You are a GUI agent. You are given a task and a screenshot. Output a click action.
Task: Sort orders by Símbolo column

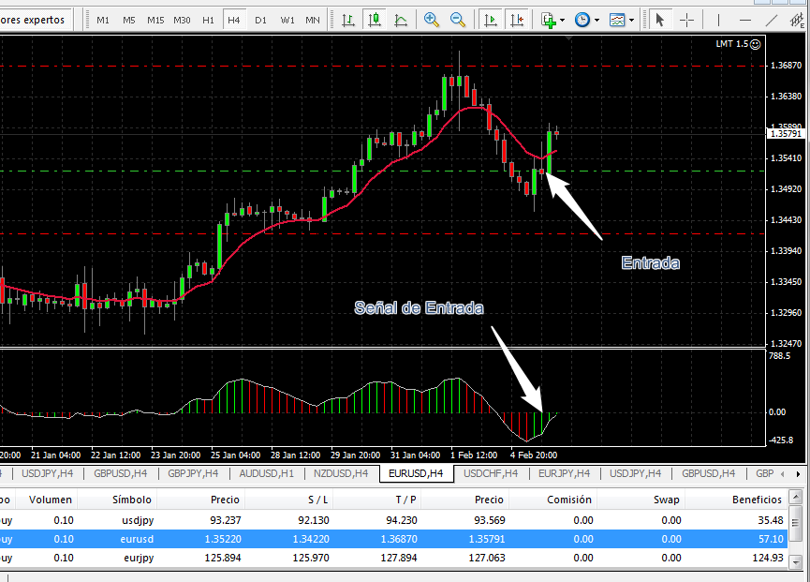point(132,500)
